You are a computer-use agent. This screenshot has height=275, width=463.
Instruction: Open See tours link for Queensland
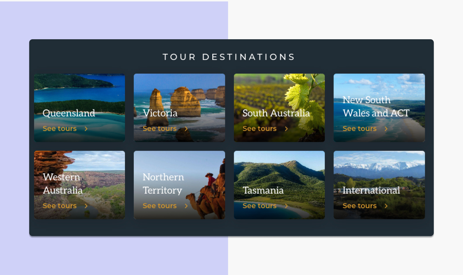coord(60,129)
